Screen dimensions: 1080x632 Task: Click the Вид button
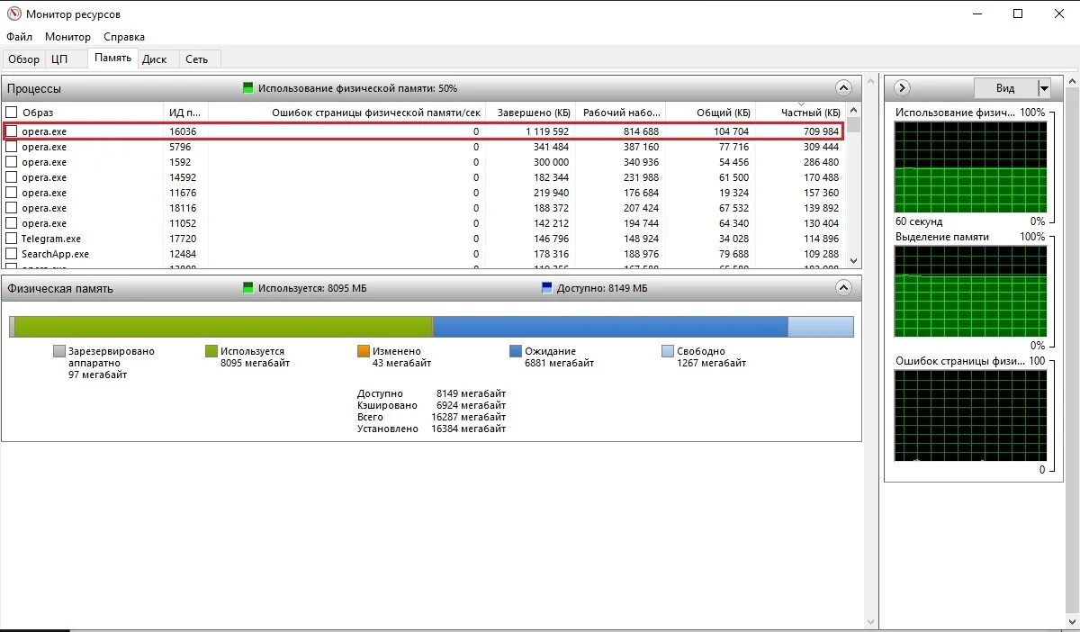[x=1005, y=88]
